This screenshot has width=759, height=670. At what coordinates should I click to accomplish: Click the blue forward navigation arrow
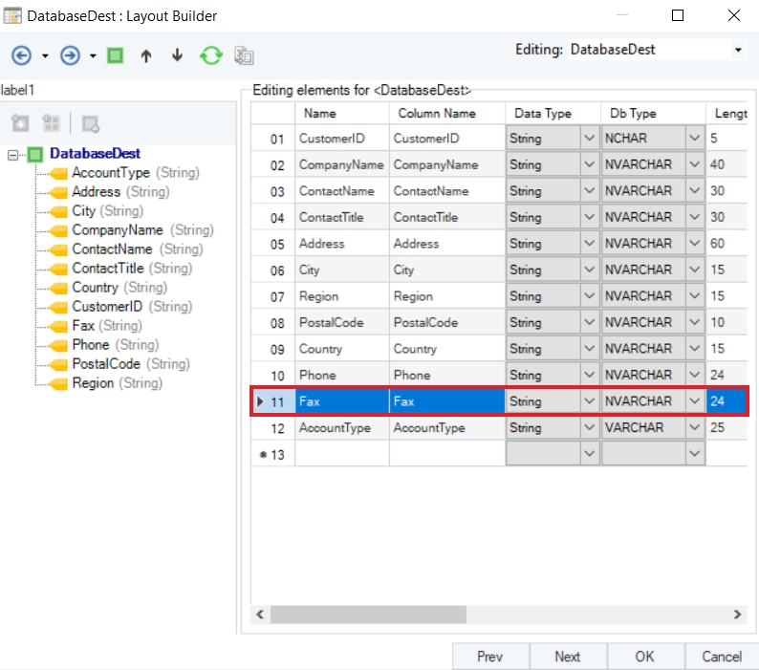click(x=70, y=55)
